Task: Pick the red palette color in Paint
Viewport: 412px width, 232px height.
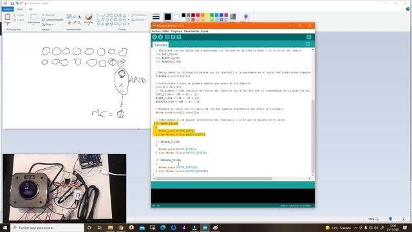Action: click(x=198, y=15)
